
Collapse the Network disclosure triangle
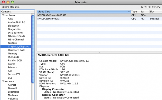click(3, 81)
